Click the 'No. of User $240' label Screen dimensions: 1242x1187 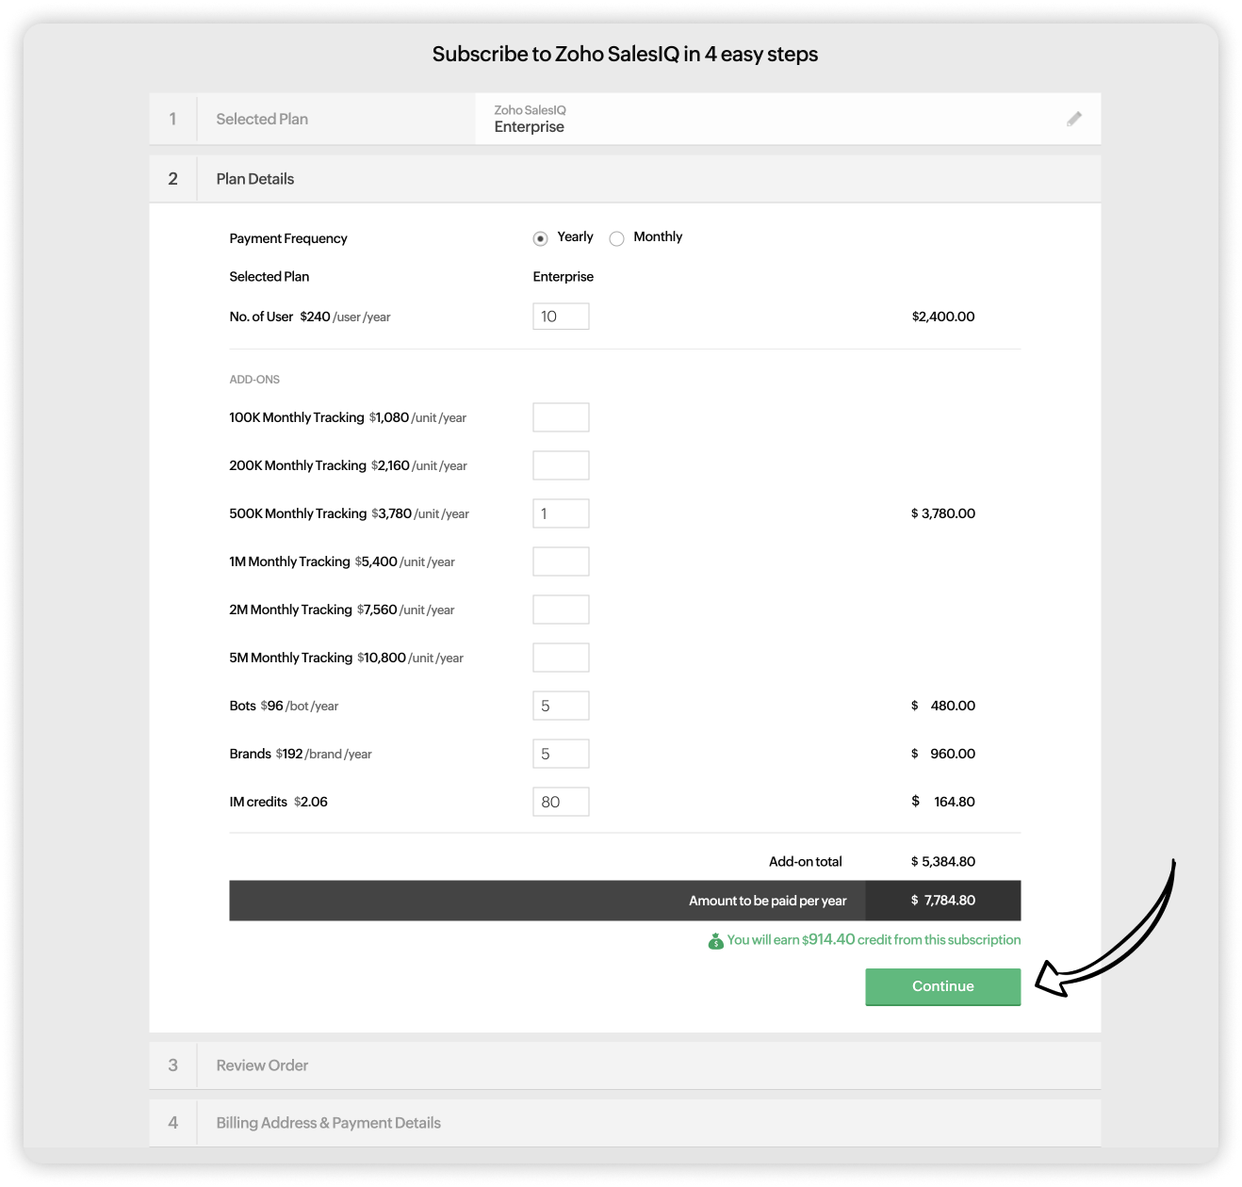[x=310, y=317]
